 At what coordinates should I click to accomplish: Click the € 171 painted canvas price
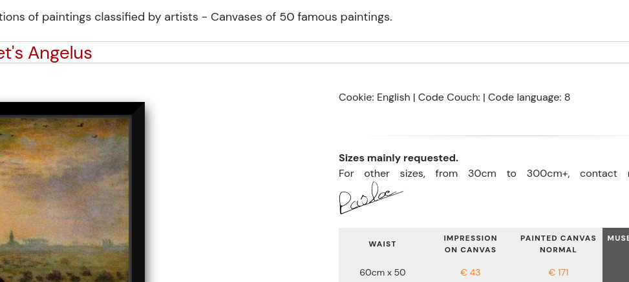(558, 273)
